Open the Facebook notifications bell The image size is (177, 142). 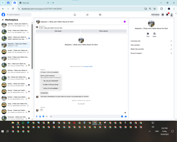(x=167, y=15)
